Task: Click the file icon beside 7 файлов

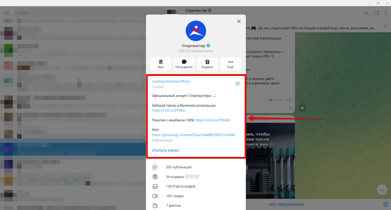Action: 155,206
